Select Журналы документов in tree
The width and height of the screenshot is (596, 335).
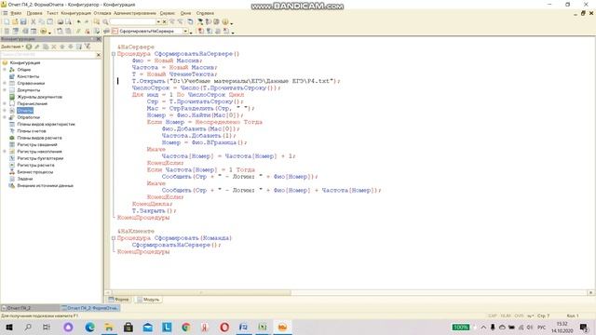(39, 97)
